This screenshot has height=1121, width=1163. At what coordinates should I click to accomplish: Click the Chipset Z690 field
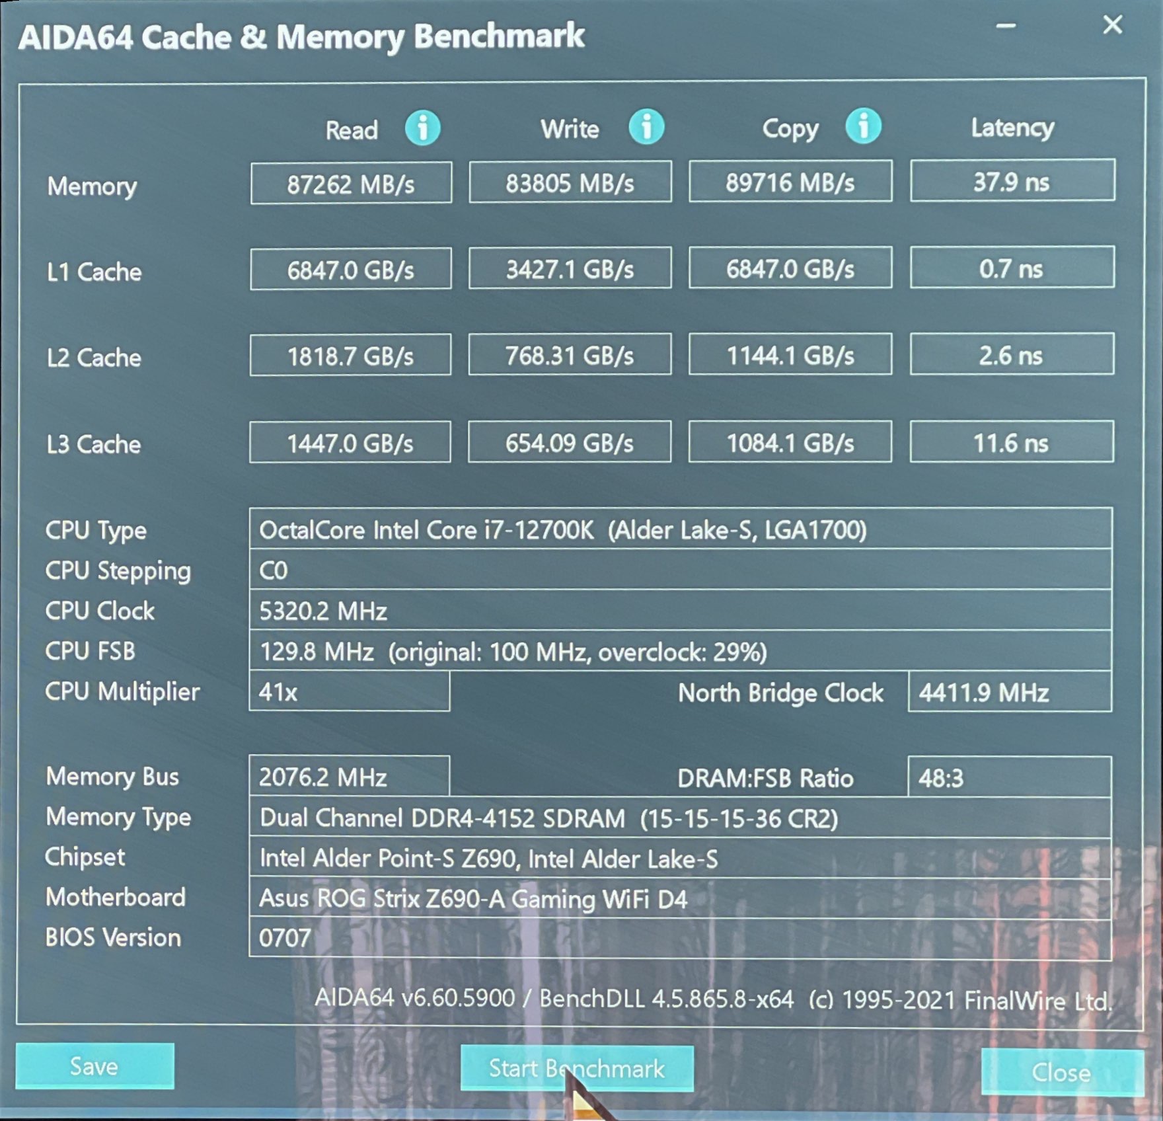pyautogui.click(x=681, y=858)
